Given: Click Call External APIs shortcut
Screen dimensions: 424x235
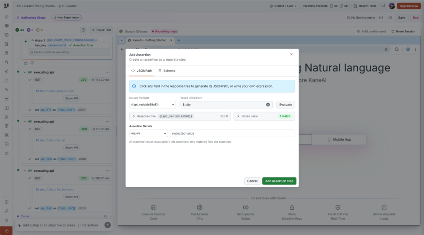Looking at the screenshot, I should (199, 212).
